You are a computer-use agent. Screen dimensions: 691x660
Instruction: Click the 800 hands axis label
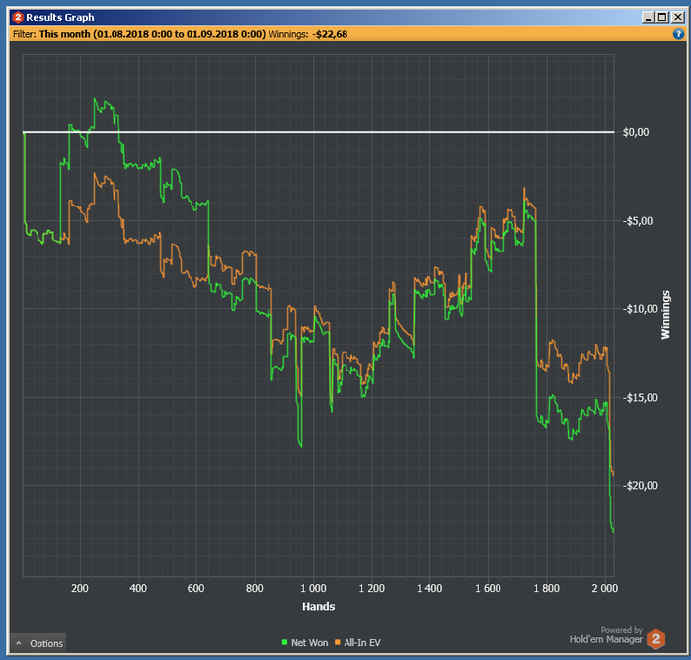coord(255,588)
